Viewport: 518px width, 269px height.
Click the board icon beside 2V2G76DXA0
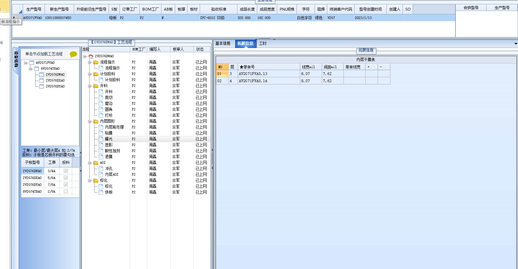[41, 81]
